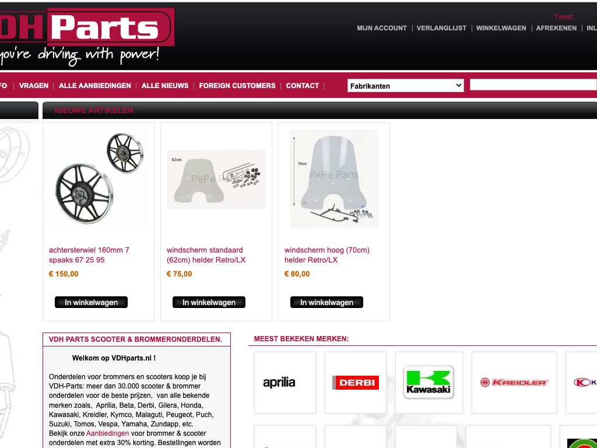
Task: Expand the Fabrikanten dropdown
Action: click(406, 86)
